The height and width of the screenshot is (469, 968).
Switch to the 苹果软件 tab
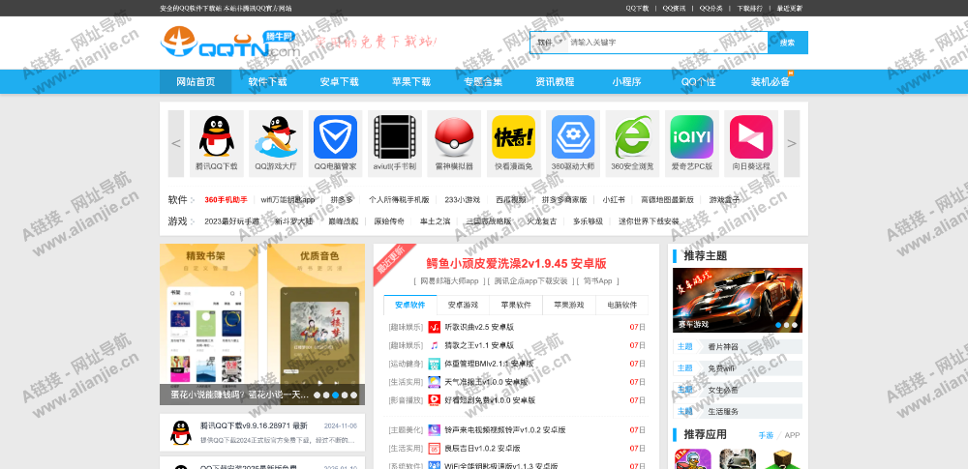(516, 305)
